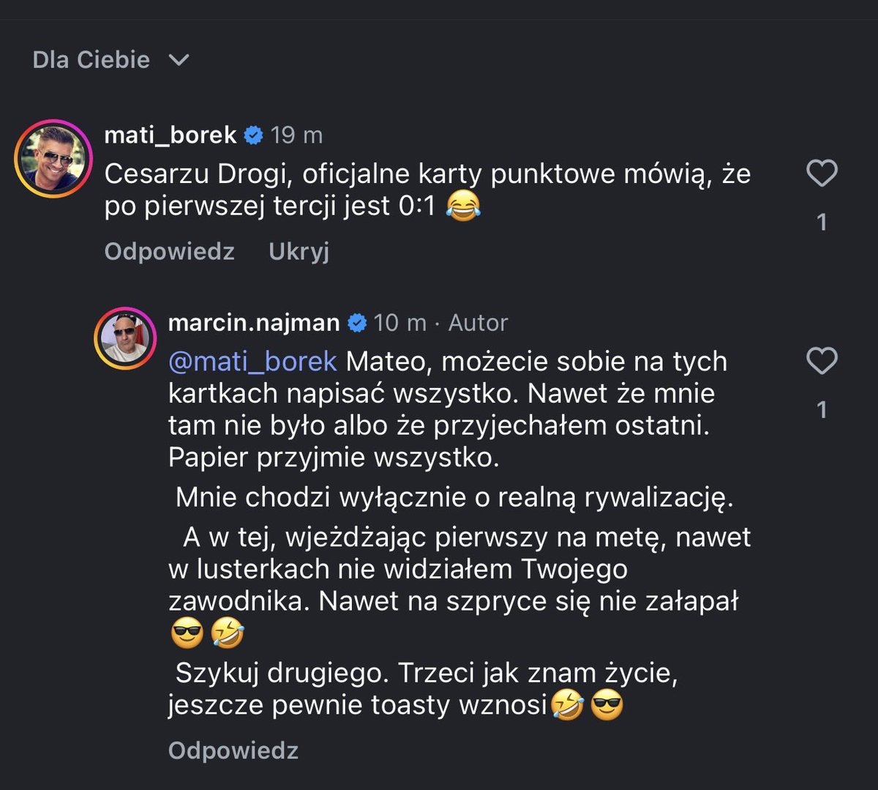This screenshot has width=878, height=790.
Task: Click the marcin.najman username
Action: [x=254, y=322]
